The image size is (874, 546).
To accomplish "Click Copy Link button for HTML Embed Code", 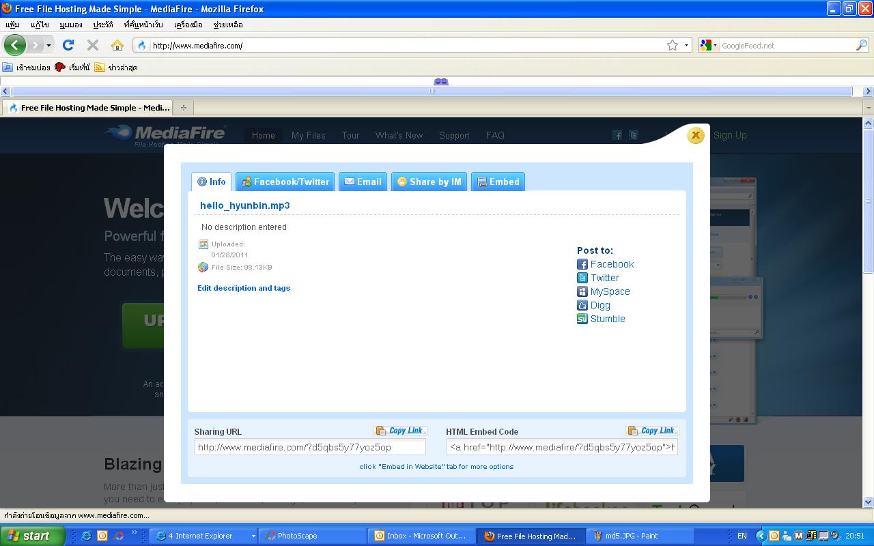I will click(652, 431).
